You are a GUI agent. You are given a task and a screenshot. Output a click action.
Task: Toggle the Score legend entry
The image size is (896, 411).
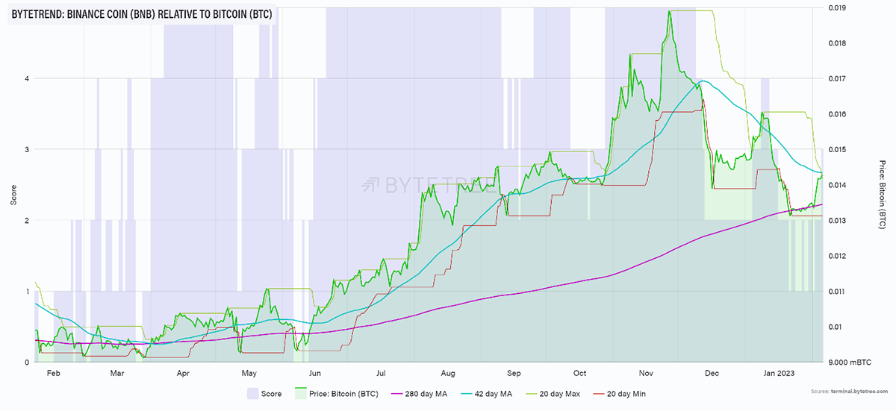click(263, 393)
